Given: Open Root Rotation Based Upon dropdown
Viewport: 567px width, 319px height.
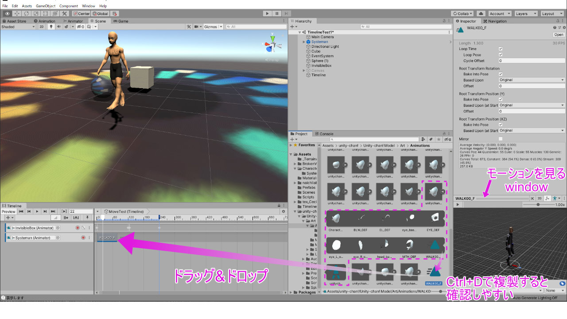Looking at the screenshot, I should [x=532, y=80].
